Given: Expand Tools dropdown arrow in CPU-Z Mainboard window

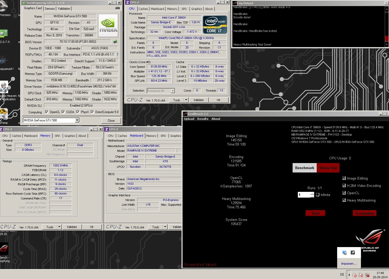Looking at the screenshot, I should 165,227.
